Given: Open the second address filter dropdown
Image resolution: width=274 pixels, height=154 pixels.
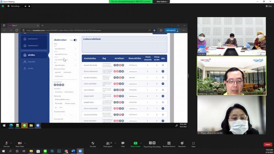Looking at the screenshot, I should 65,54.
